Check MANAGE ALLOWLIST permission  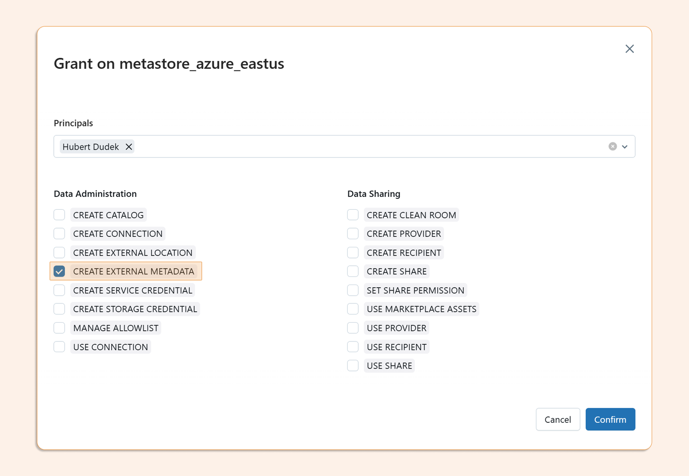(59, 328)
